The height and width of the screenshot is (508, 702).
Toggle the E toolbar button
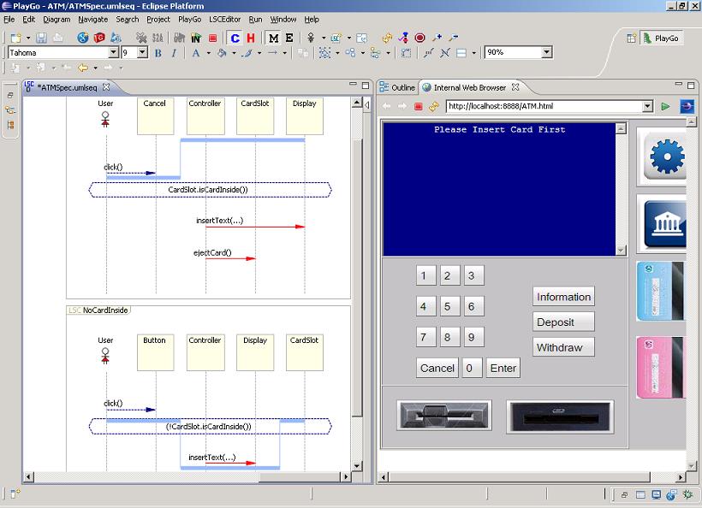[x=289, y=38]
